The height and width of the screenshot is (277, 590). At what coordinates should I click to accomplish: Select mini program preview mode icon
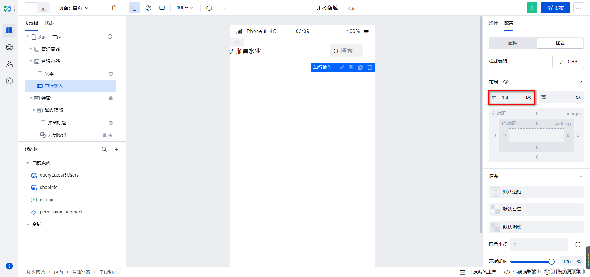[148, 8]
